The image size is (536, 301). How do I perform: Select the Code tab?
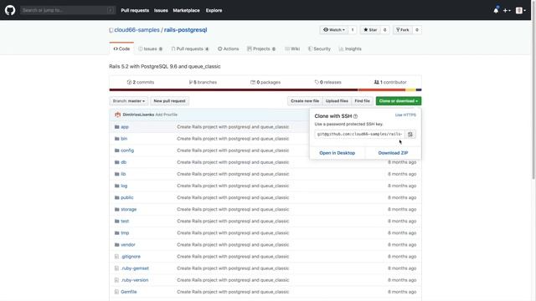pos(121,48)
